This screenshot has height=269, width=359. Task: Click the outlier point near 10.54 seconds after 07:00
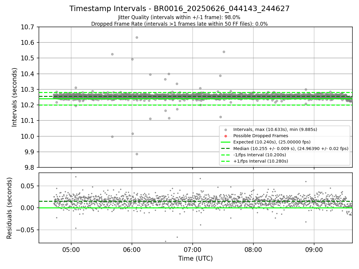pyautogui.click(x=224, y=52)
